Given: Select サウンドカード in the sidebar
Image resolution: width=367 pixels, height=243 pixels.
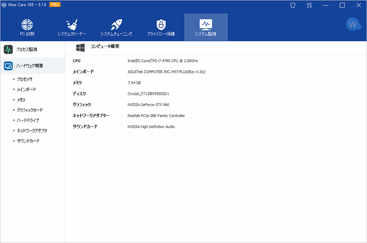Looking at the screenshot, I should coord(28,141).
